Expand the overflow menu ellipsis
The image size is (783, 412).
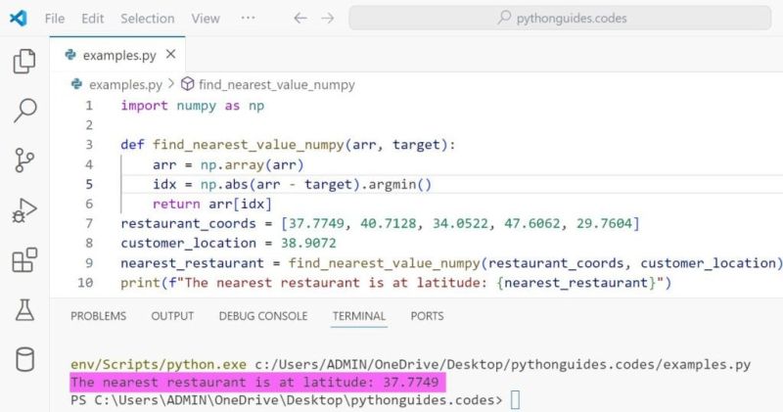(248, 18)
